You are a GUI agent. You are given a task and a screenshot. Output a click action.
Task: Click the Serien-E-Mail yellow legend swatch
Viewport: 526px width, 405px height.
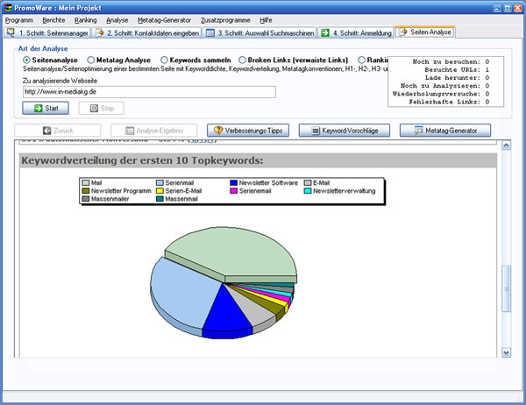coord(160,191)
